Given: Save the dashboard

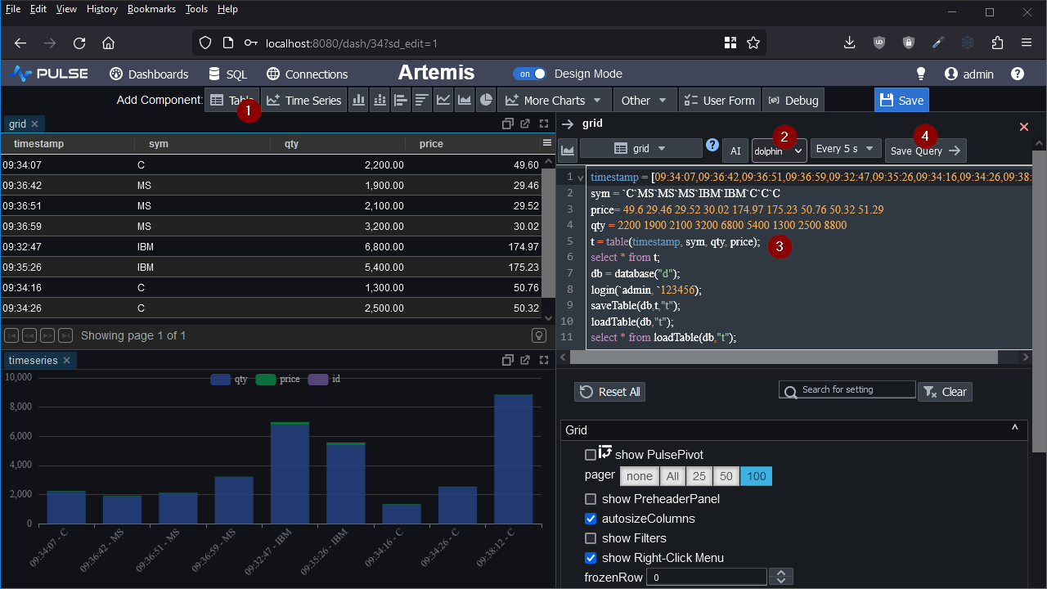Looking at the screenshot, I should [901, 100].
